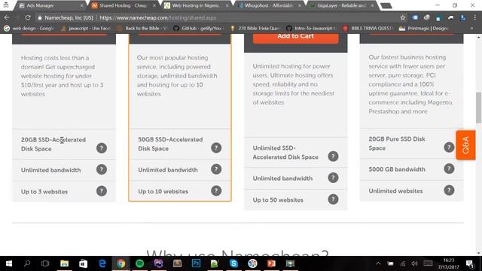Screen dimensions: 482x271
Task: Switch to the Ads Manager tab
Action: coord(50,5)
